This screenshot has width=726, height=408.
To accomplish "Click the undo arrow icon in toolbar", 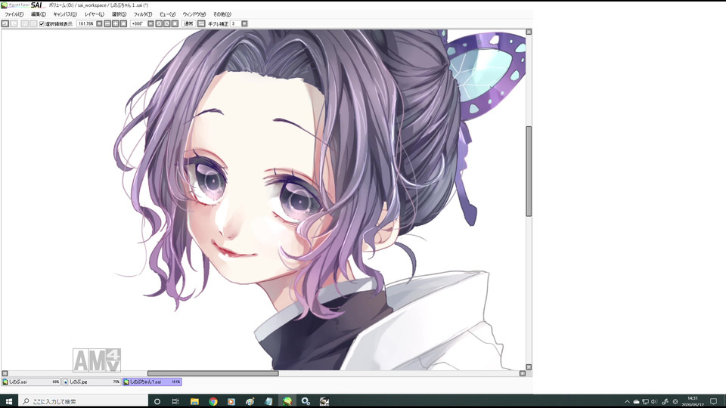I will click(5, 23).
